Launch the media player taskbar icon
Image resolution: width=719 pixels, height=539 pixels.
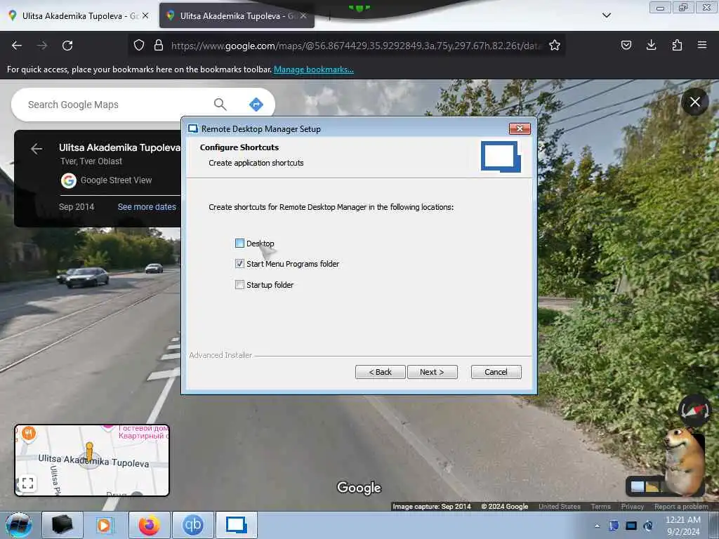pyautogui.click(x=105, y=525)
